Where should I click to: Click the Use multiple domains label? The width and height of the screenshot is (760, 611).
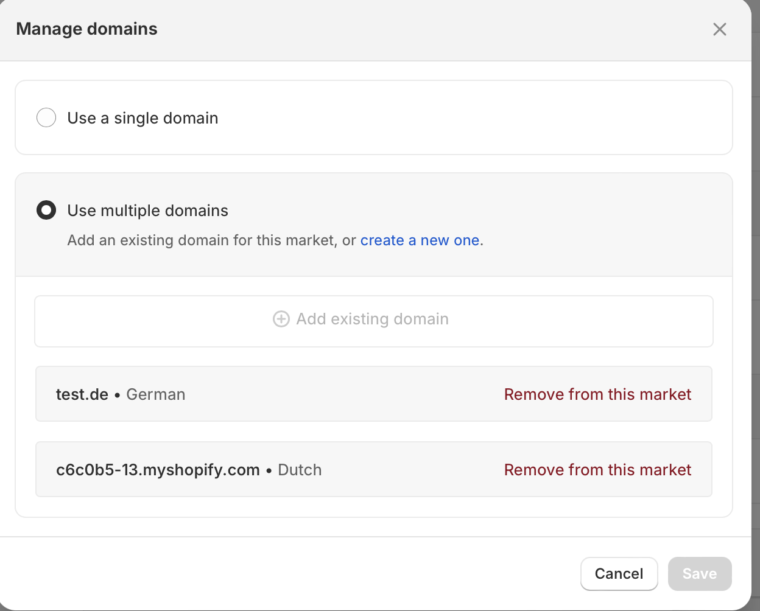(147, 211)
